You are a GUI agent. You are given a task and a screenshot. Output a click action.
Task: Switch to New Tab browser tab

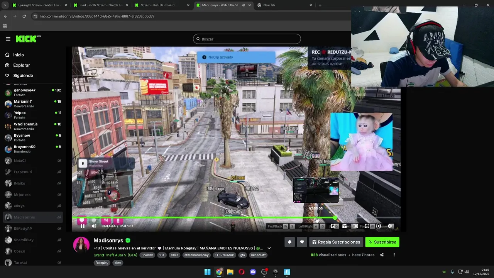click(x=285, y=5)
